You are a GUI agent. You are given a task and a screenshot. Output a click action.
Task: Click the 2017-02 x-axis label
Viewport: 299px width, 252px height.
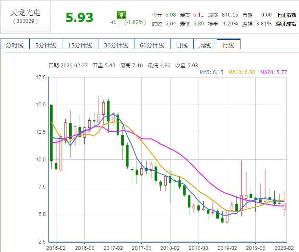tap(113, 248)
